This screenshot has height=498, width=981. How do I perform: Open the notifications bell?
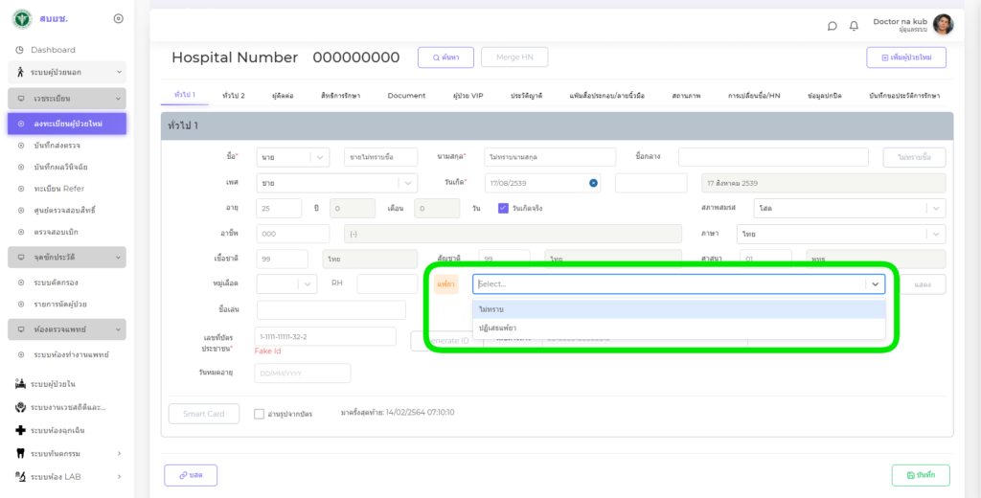[x=854, y=26]
